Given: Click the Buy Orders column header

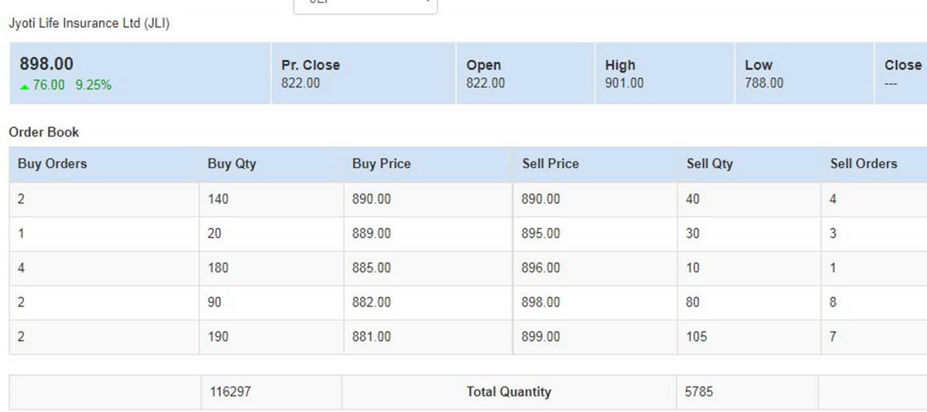Looking at the screenshot, I should (53, 164).
